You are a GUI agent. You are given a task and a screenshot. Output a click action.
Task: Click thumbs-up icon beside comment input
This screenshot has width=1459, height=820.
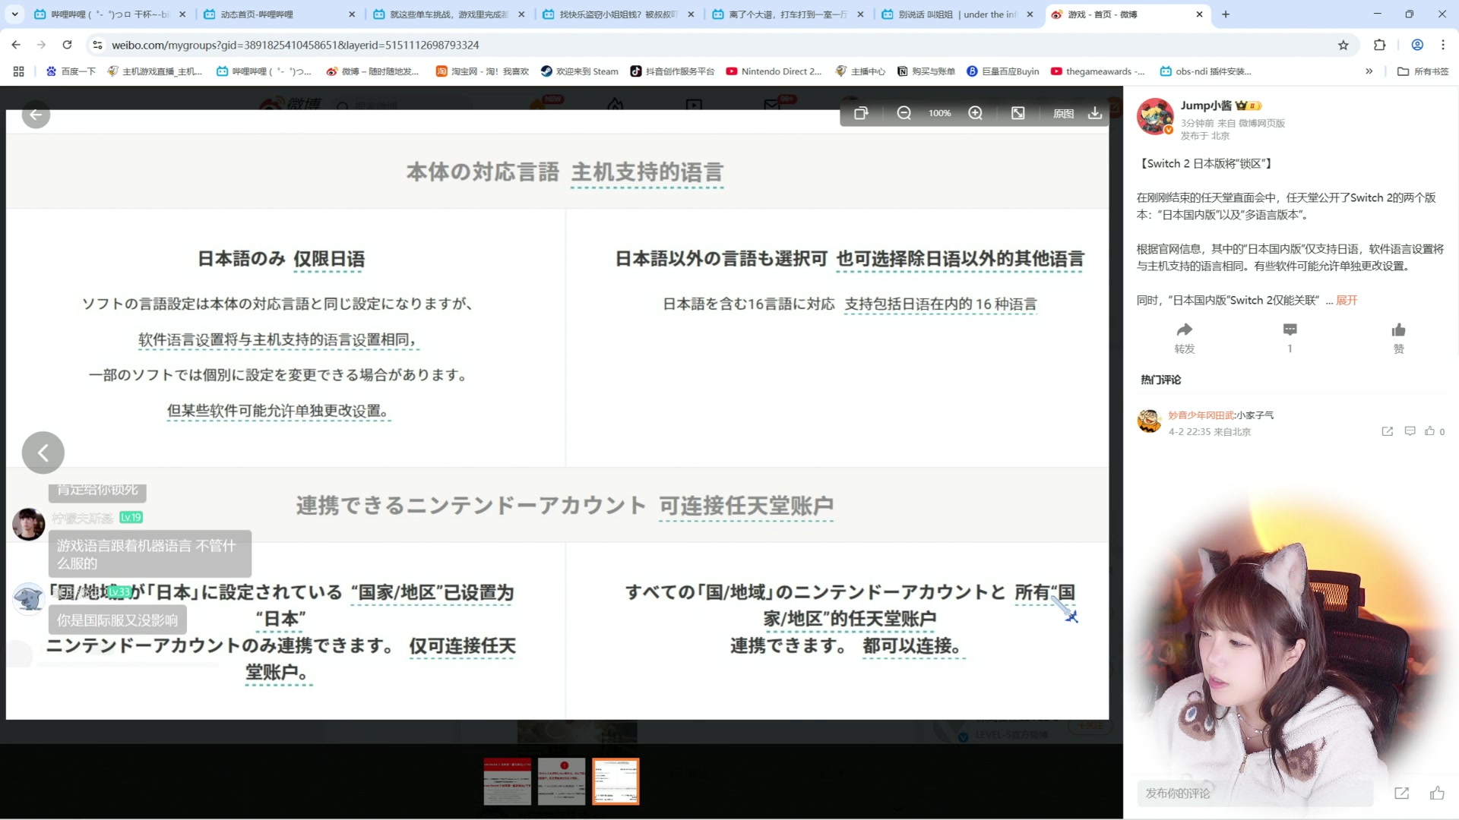(x=1437, y=793)
